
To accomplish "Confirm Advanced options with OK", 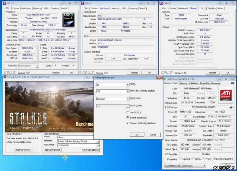I will 137,135.
